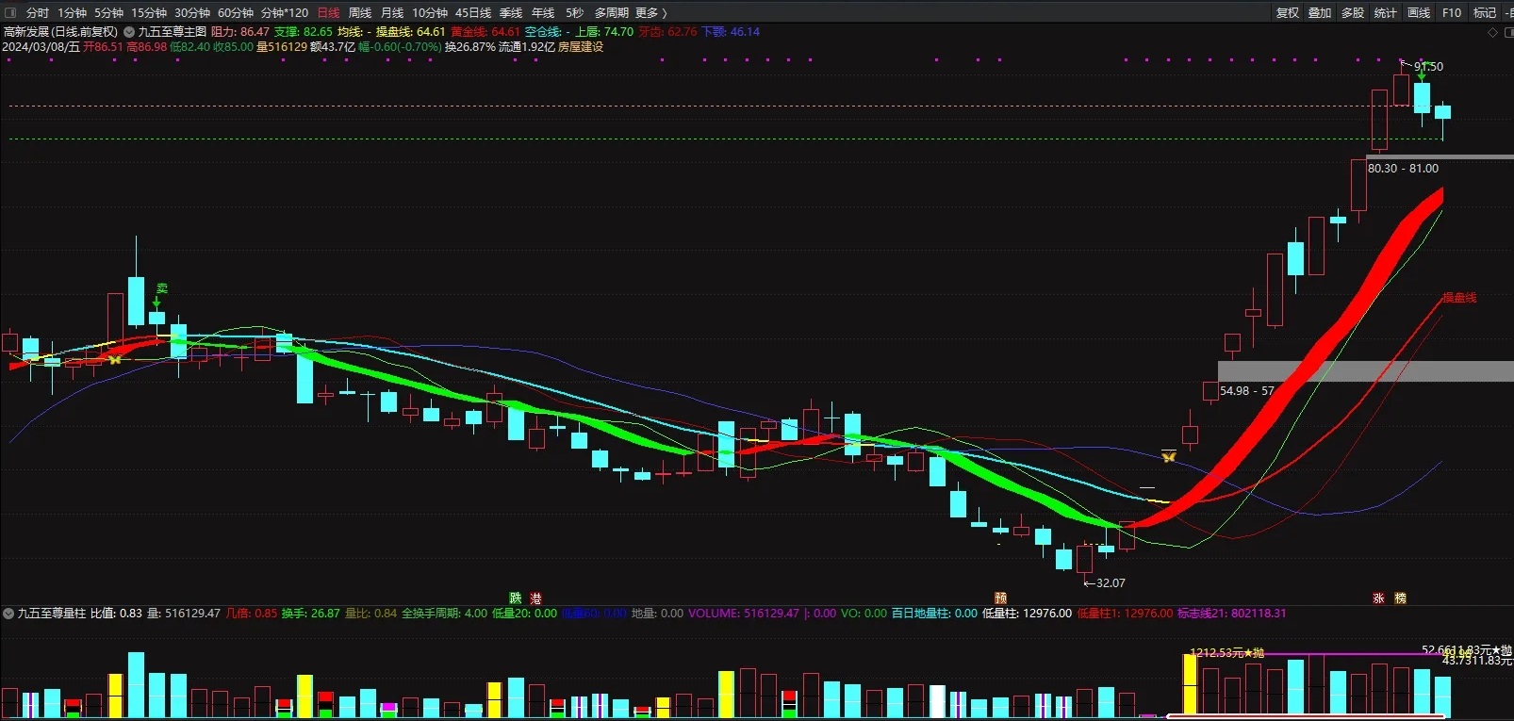Viewport: 1514px width, 721px height.
Task: Select the 日线 daily period
Action: coord(328,12)
